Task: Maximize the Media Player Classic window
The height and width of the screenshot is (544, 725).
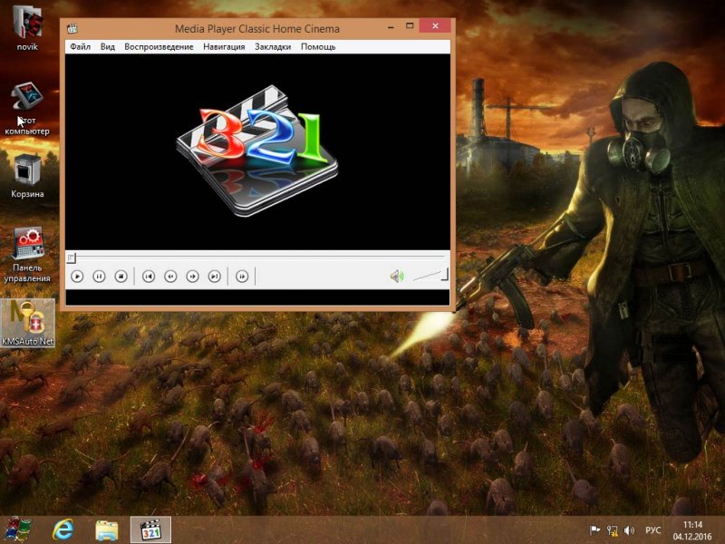Action: tap(410, 26)
